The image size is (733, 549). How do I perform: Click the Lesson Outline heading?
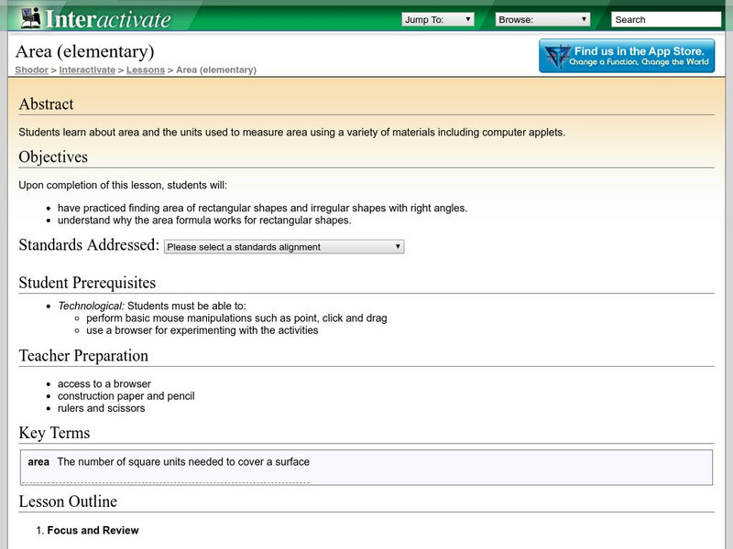pos(68,501)
